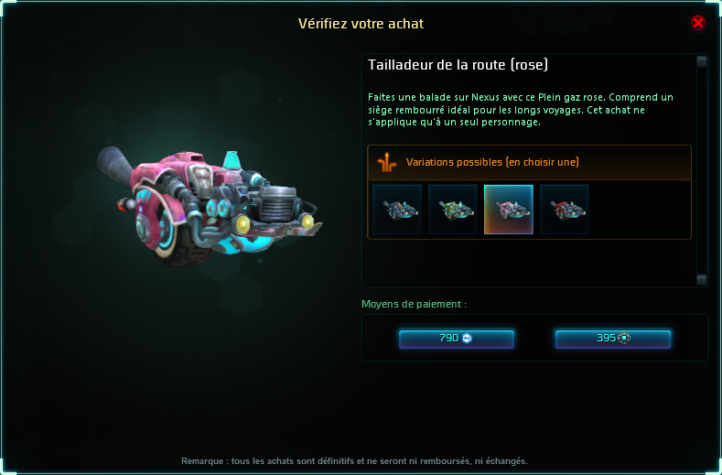Select the highlighted pink hoverbike variation

click(509, 210)
